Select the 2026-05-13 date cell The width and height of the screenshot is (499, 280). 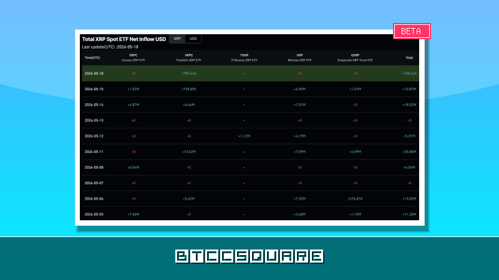coord(94,120)
